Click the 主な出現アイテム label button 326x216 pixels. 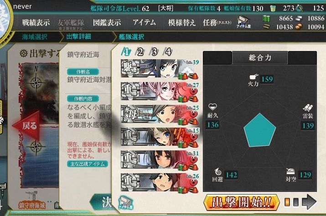click(x=88, y=164)
